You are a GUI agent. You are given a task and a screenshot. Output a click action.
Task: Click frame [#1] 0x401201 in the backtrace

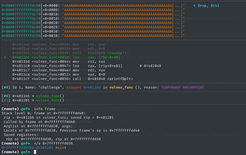(x=33, y=100)
